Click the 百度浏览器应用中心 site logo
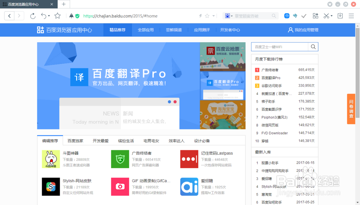360x205 pixels. [x=64, y=30]
